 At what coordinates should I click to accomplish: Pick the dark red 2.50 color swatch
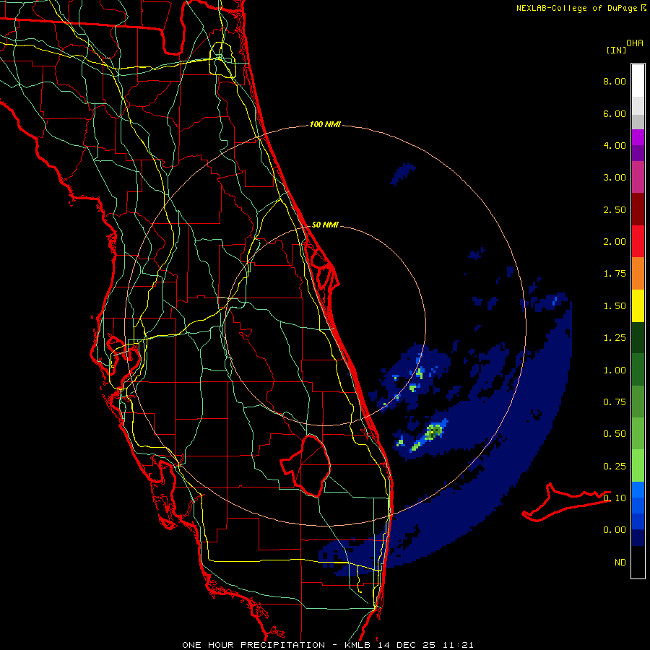pyautogui.click(x=638, y=209)
